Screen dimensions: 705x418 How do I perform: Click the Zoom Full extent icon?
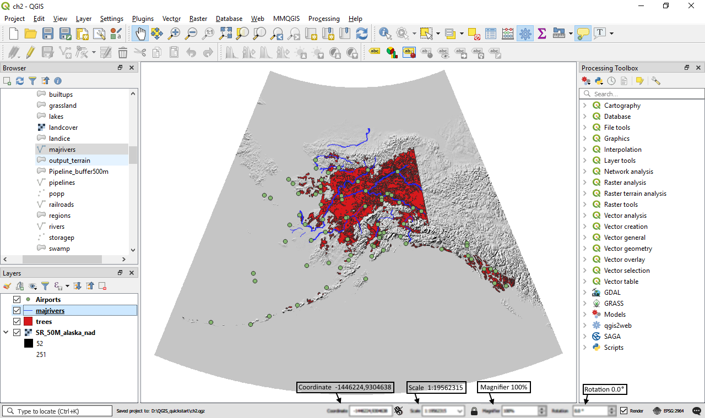coord(225,34)
